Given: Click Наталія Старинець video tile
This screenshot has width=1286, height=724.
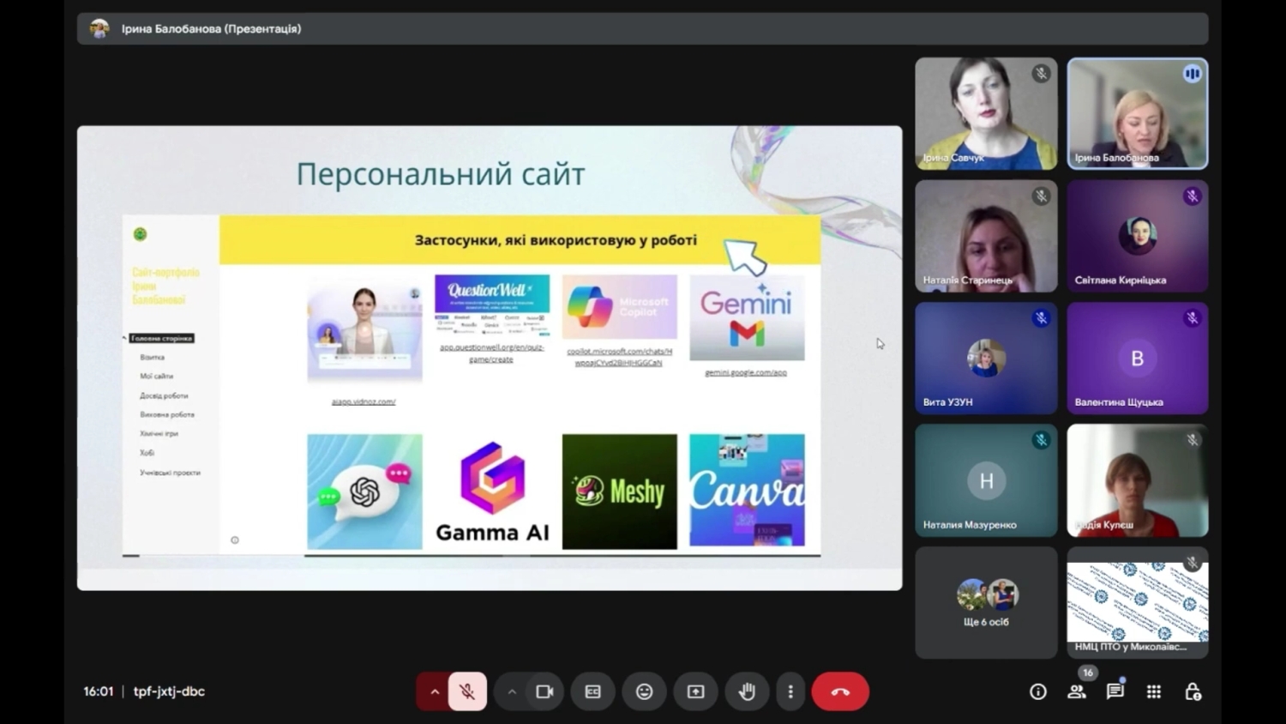Looking at the screenshot, I should 986,236.
